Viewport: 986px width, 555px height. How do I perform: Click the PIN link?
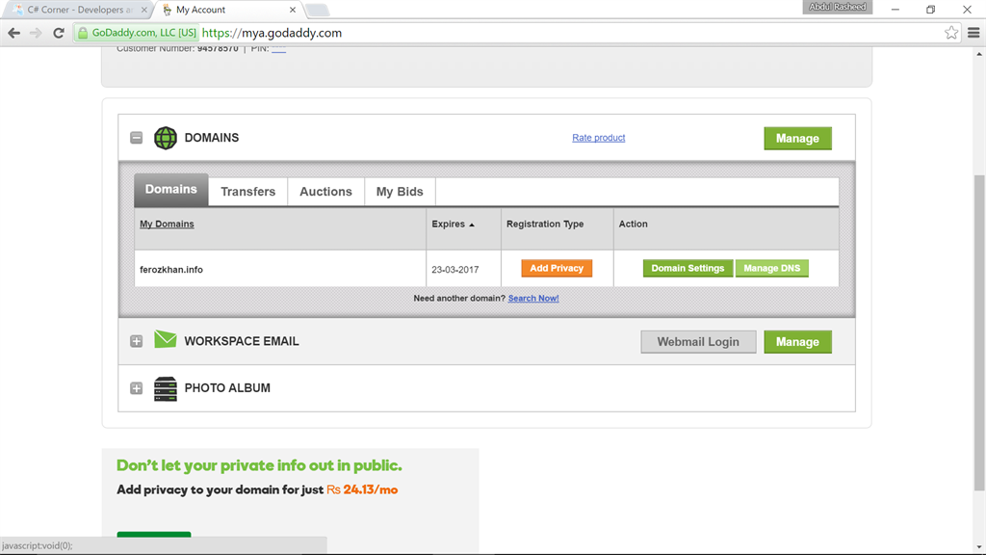pos(278,49)
